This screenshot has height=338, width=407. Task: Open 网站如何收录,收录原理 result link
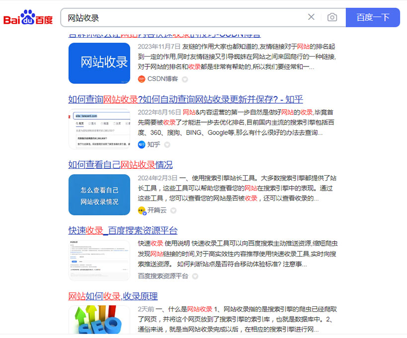pyautogui.click(x=113, y=296)
